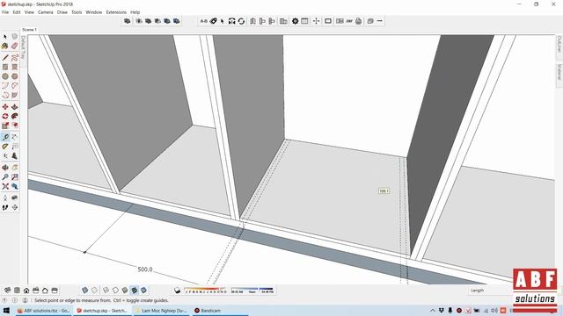This screenshot has height=316, width=563.
Task: Open the Camera menu
Action: pos(45,12)
